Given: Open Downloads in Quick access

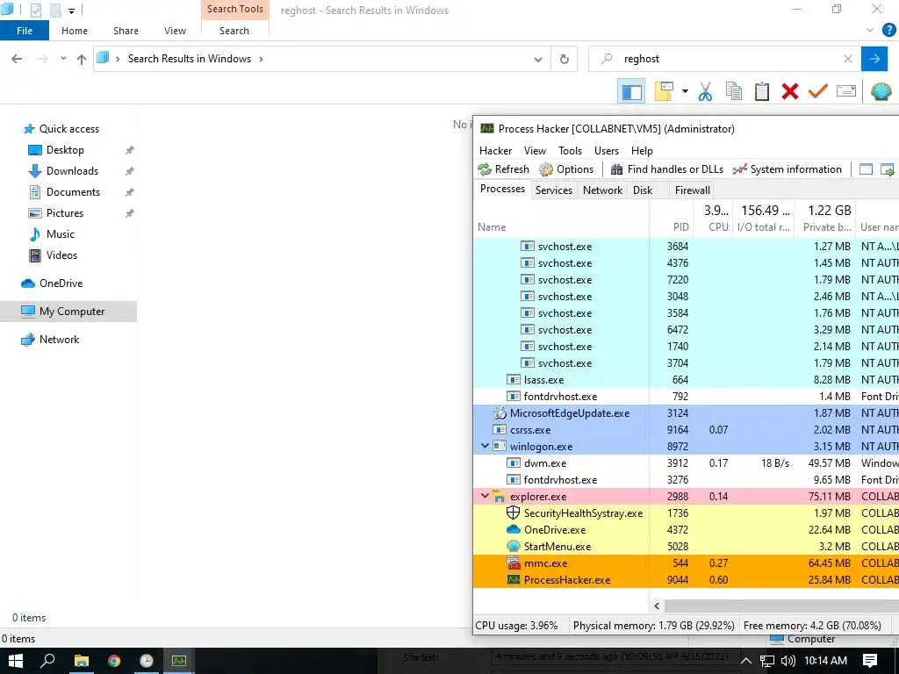Looking at the screenshot, I should pos(72,171).
